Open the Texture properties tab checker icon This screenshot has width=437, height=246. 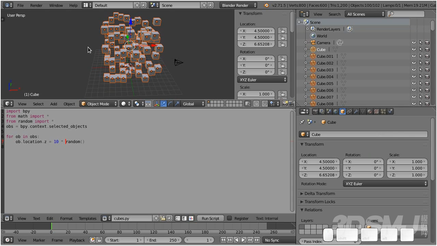point(376,111)
